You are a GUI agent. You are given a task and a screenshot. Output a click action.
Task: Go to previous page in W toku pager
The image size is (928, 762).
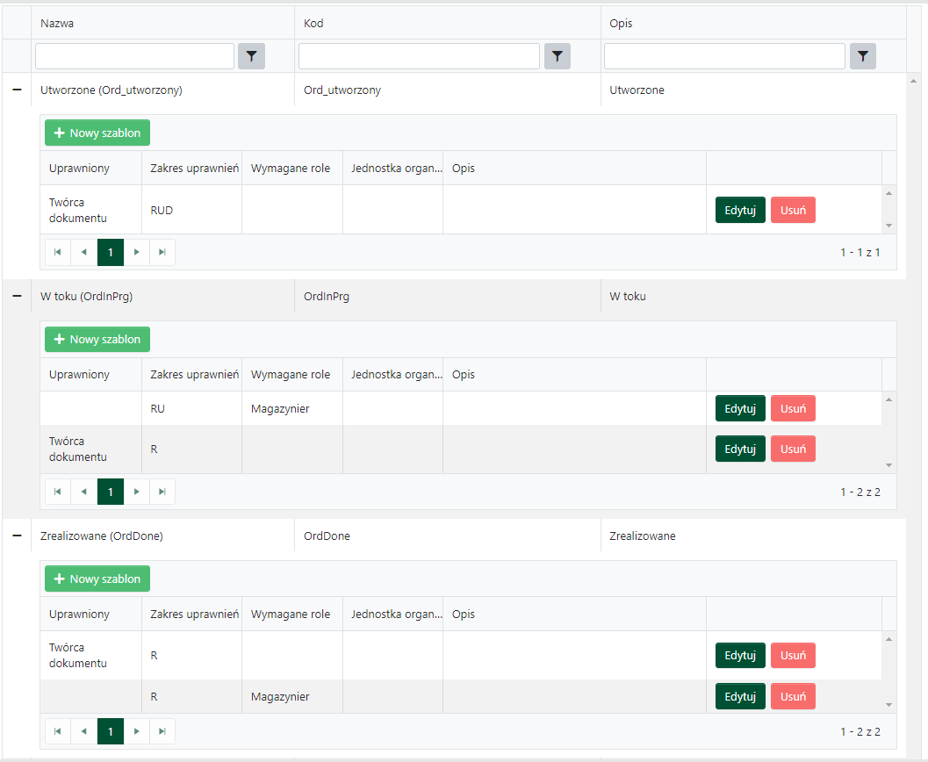coord(84,492)
